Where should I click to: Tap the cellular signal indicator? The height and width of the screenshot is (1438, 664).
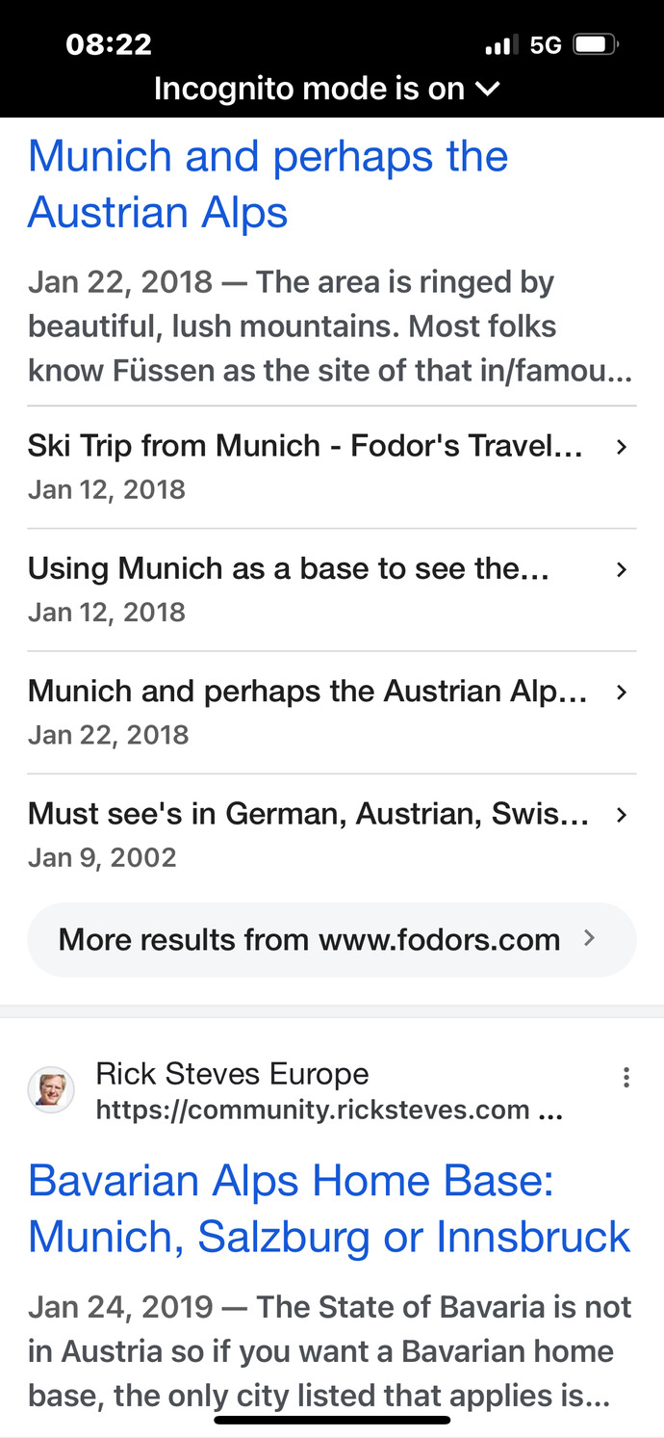click(x=498, y=43)
